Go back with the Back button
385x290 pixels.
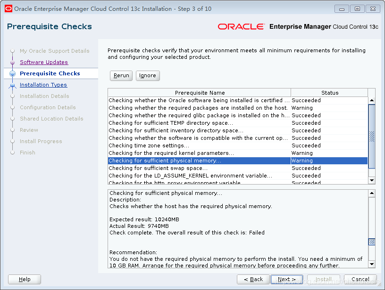pyautogui.click(x=253, y=279)
